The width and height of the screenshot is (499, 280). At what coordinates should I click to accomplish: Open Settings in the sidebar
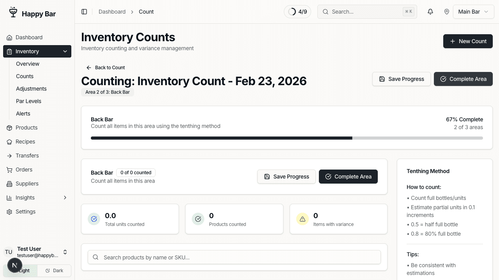click(25, 212)
